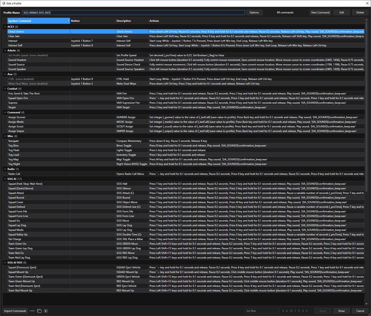371x316 pixels.
Task: Click the Profile Name text field
Action: [x=133, y=13]
